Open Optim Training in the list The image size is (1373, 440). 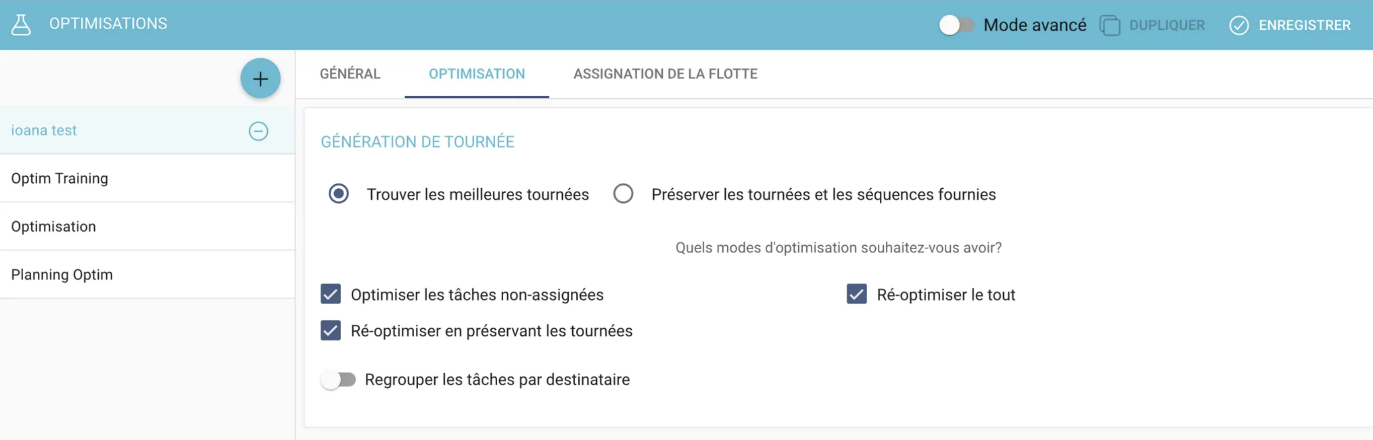[147, 178]
